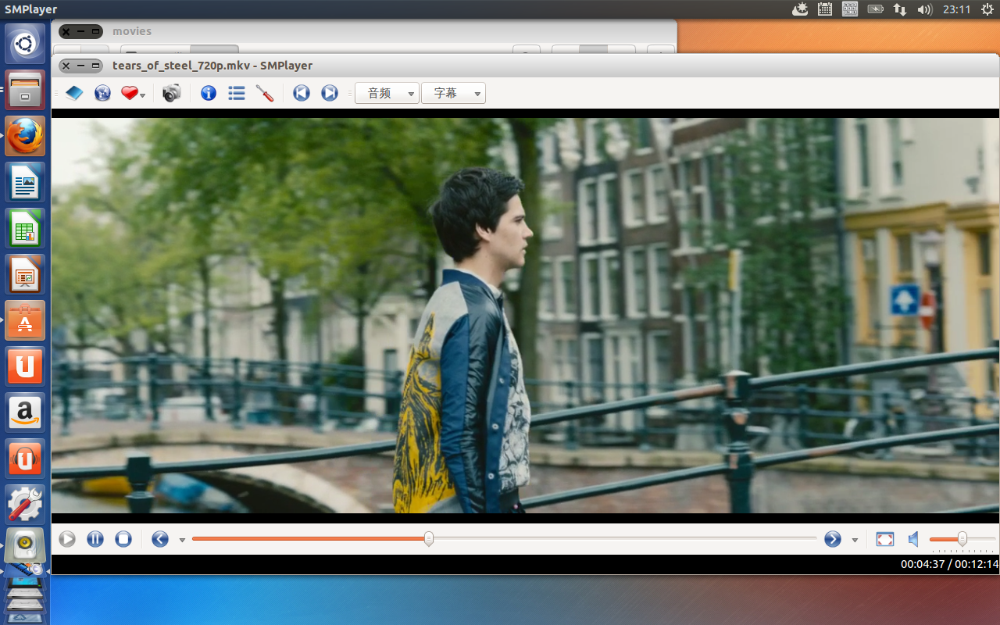The width and height of the screenshot is (1000, 625).
Task: Open the forward step options arrow
Action: [x=855, y=540]
